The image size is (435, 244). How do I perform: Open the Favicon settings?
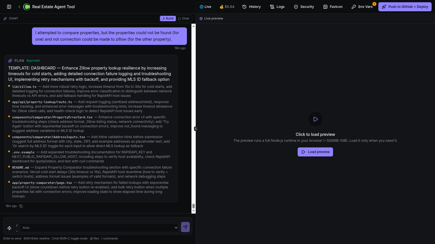click(x=333, y=7)
